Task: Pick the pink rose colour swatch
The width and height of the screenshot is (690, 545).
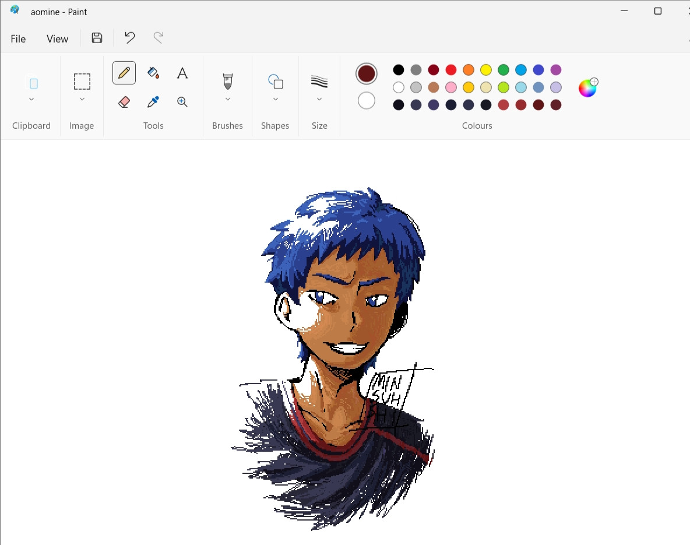Action: (x=451, y=87)
